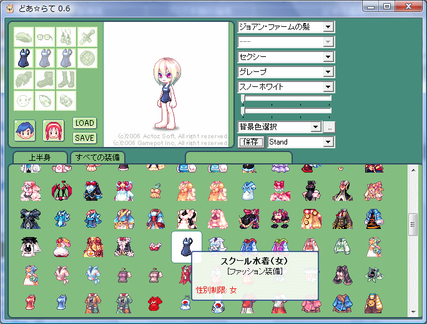Image resolution: width=427 pixels, height=324 pixels.
Task: Select the short boots slot
Action: (45, 79)
